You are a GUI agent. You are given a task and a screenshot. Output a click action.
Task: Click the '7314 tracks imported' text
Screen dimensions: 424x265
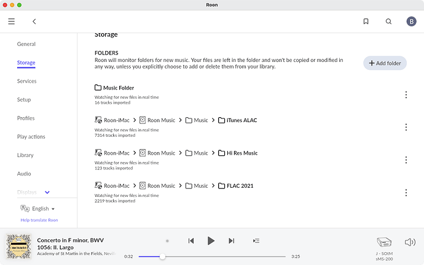pos(115,136)
